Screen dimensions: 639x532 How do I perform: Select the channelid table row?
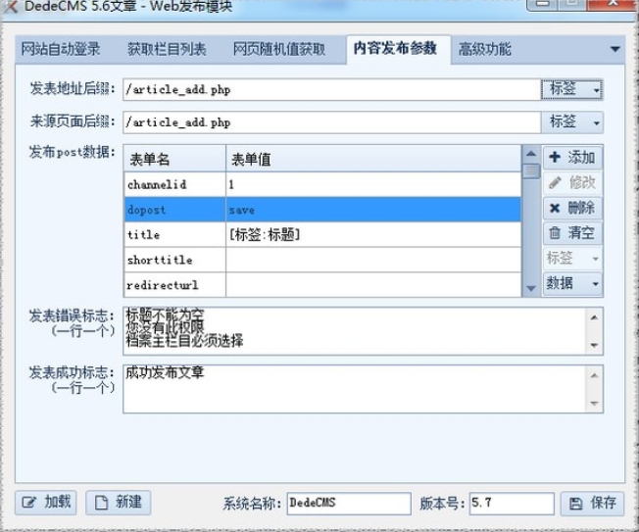point(322,184)
